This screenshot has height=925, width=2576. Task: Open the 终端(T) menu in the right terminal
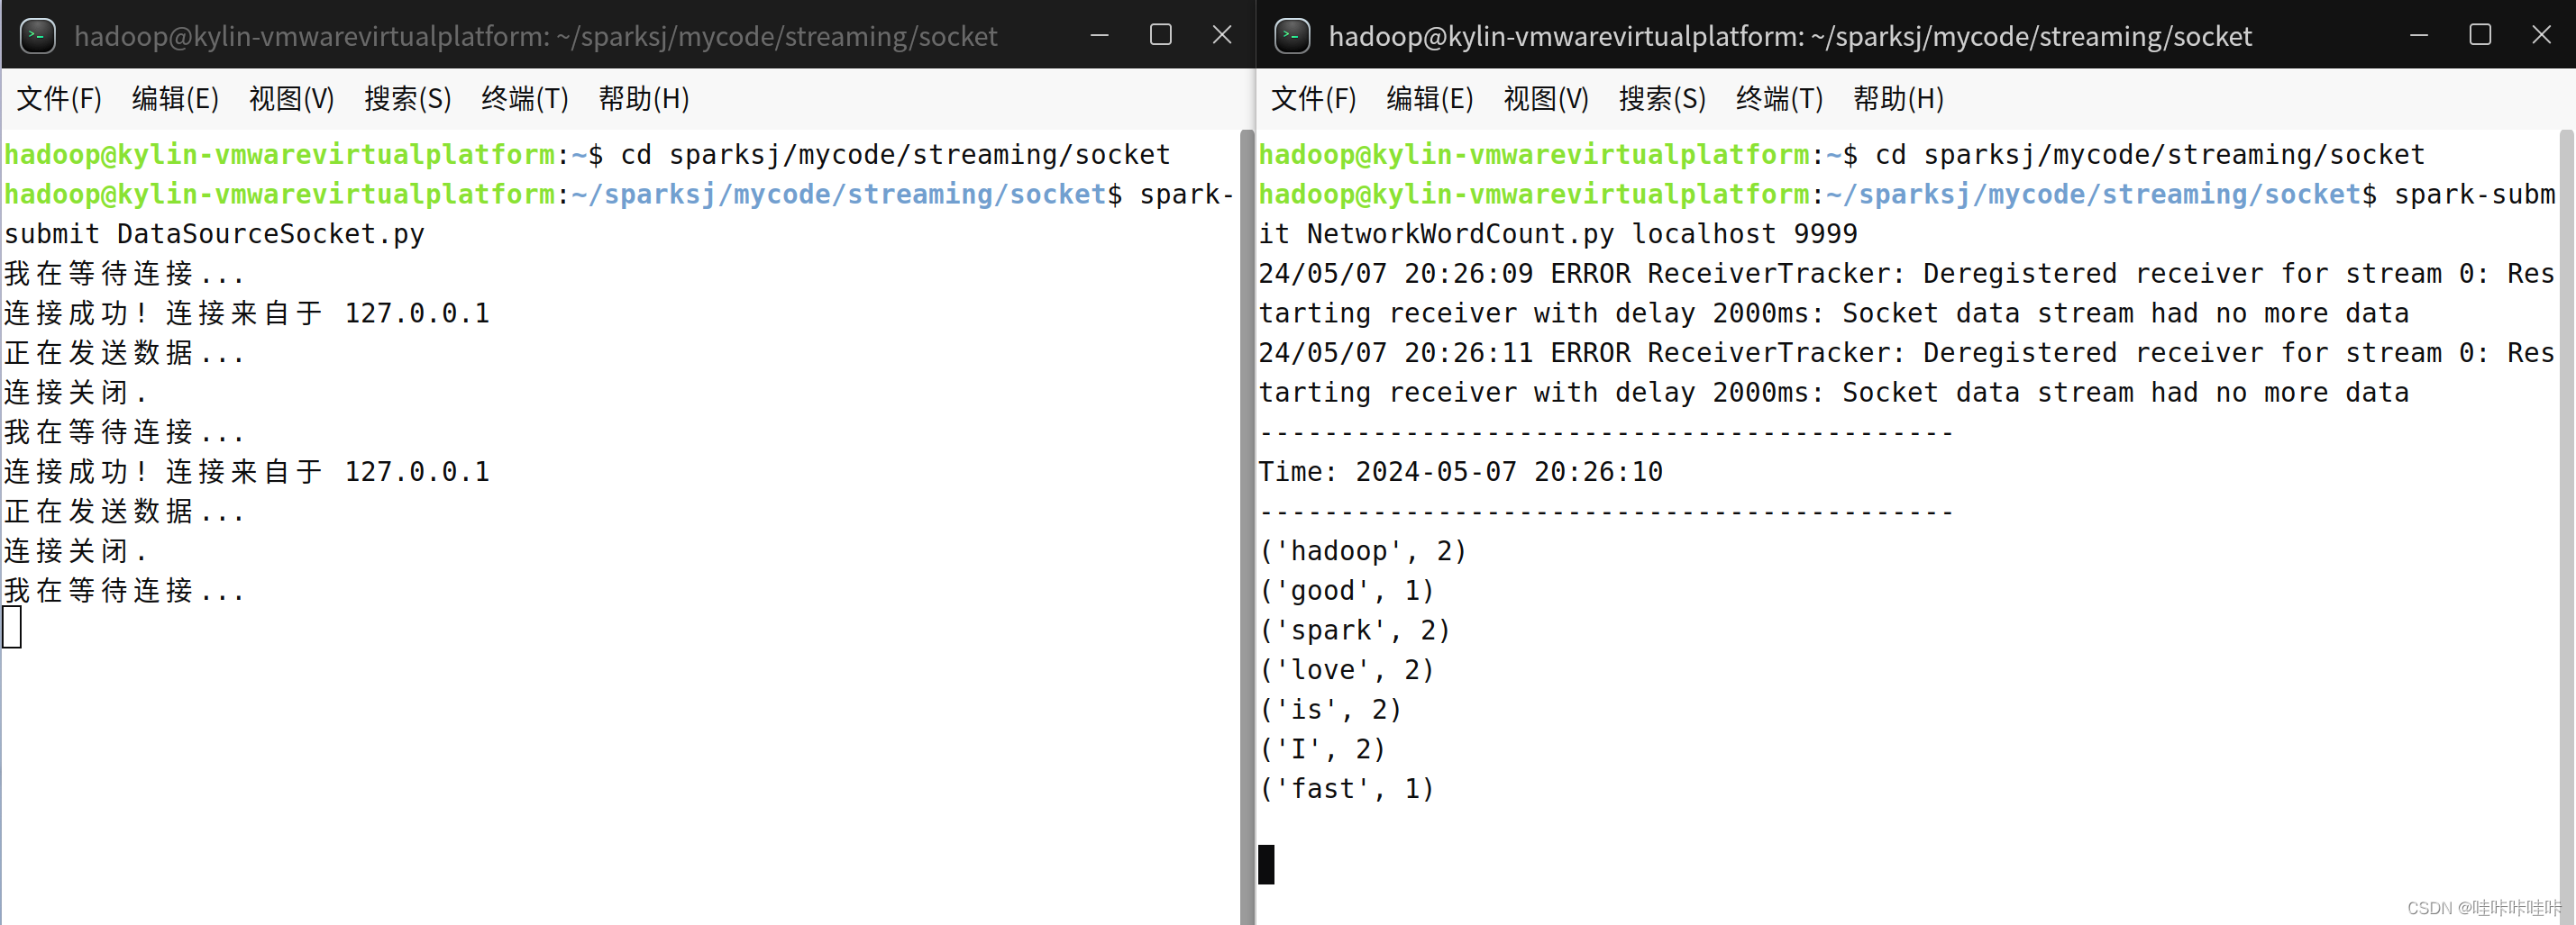pyautogui.click(x=1778, y=99)
